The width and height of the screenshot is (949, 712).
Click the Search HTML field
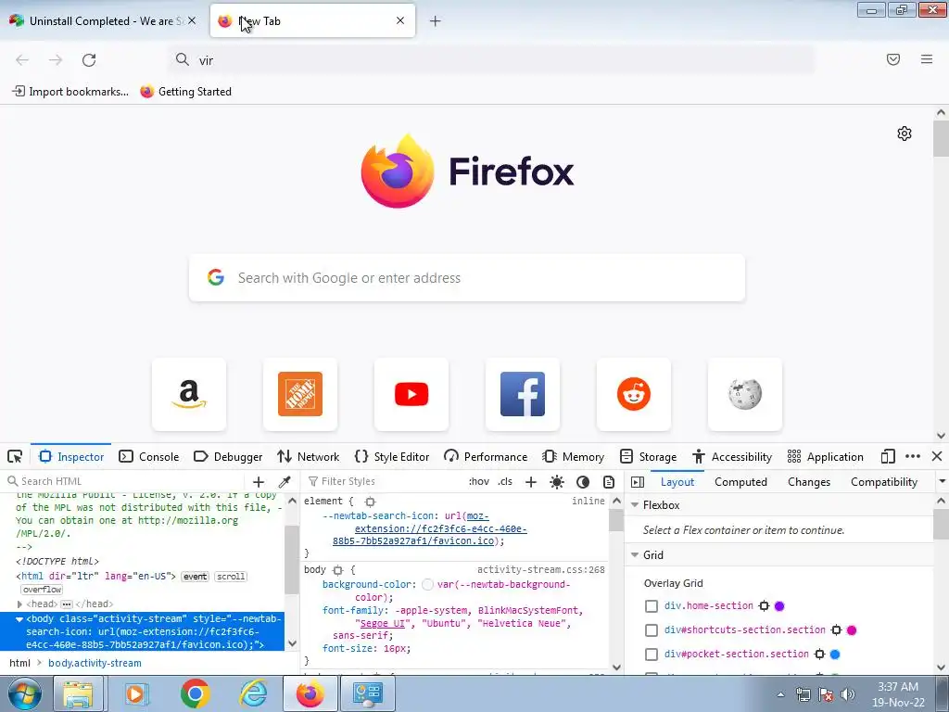click(x=124, y=481)
